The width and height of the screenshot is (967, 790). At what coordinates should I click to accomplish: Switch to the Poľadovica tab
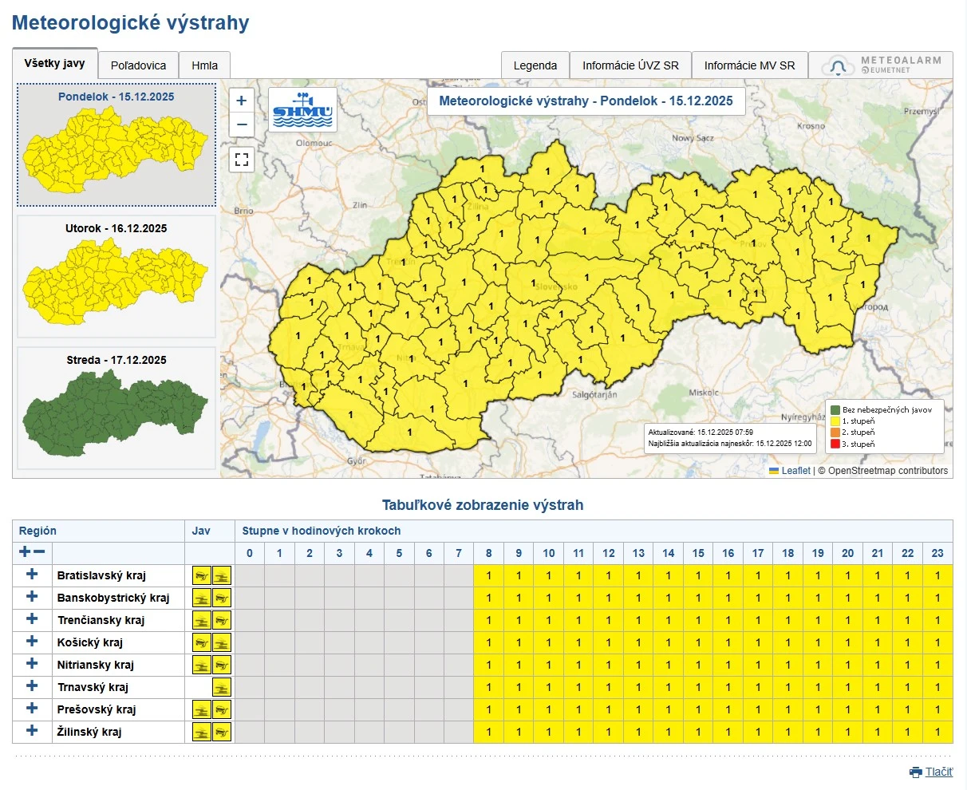138,65
